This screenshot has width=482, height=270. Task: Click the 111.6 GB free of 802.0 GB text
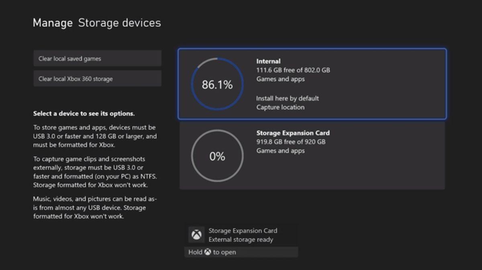tap(293, 70)
